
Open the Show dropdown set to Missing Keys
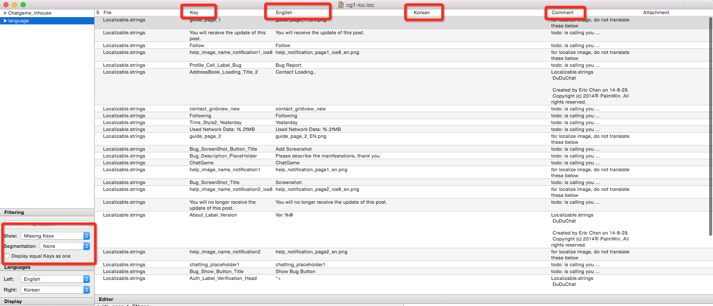pos(55,236)
